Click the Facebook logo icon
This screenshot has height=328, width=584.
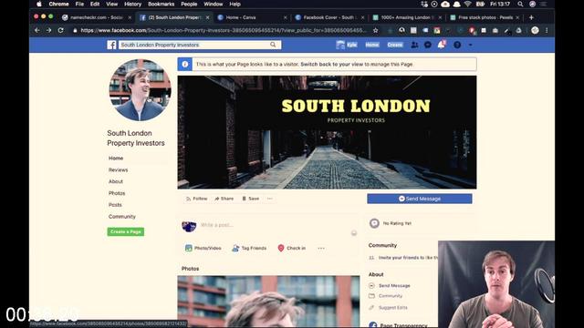(x=111, y=45)
